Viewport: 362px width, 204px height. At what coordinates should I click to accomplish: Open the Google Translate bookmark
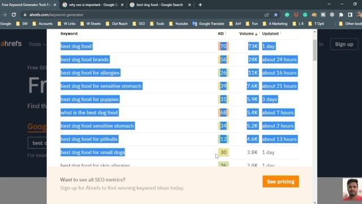[x=208, y=24]
